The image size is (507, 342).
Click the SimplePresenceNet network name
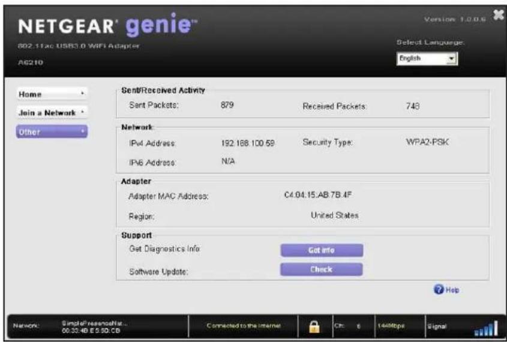click(x=94, y=323)
